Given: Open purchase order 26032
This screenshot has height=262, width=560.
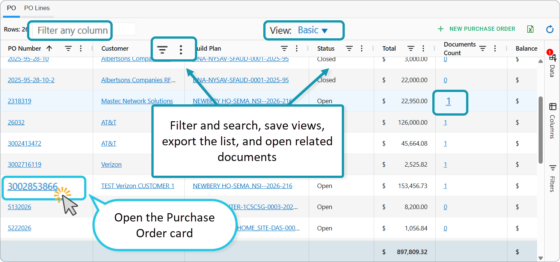Looking at the screenshot, I should (x=16, y=122).
